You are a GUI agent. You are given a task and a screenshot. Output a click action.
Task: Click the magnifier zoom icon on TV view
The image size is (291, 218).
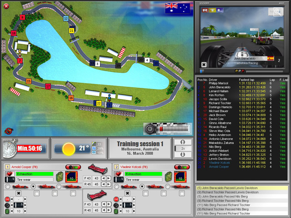(x=276, y=13)
